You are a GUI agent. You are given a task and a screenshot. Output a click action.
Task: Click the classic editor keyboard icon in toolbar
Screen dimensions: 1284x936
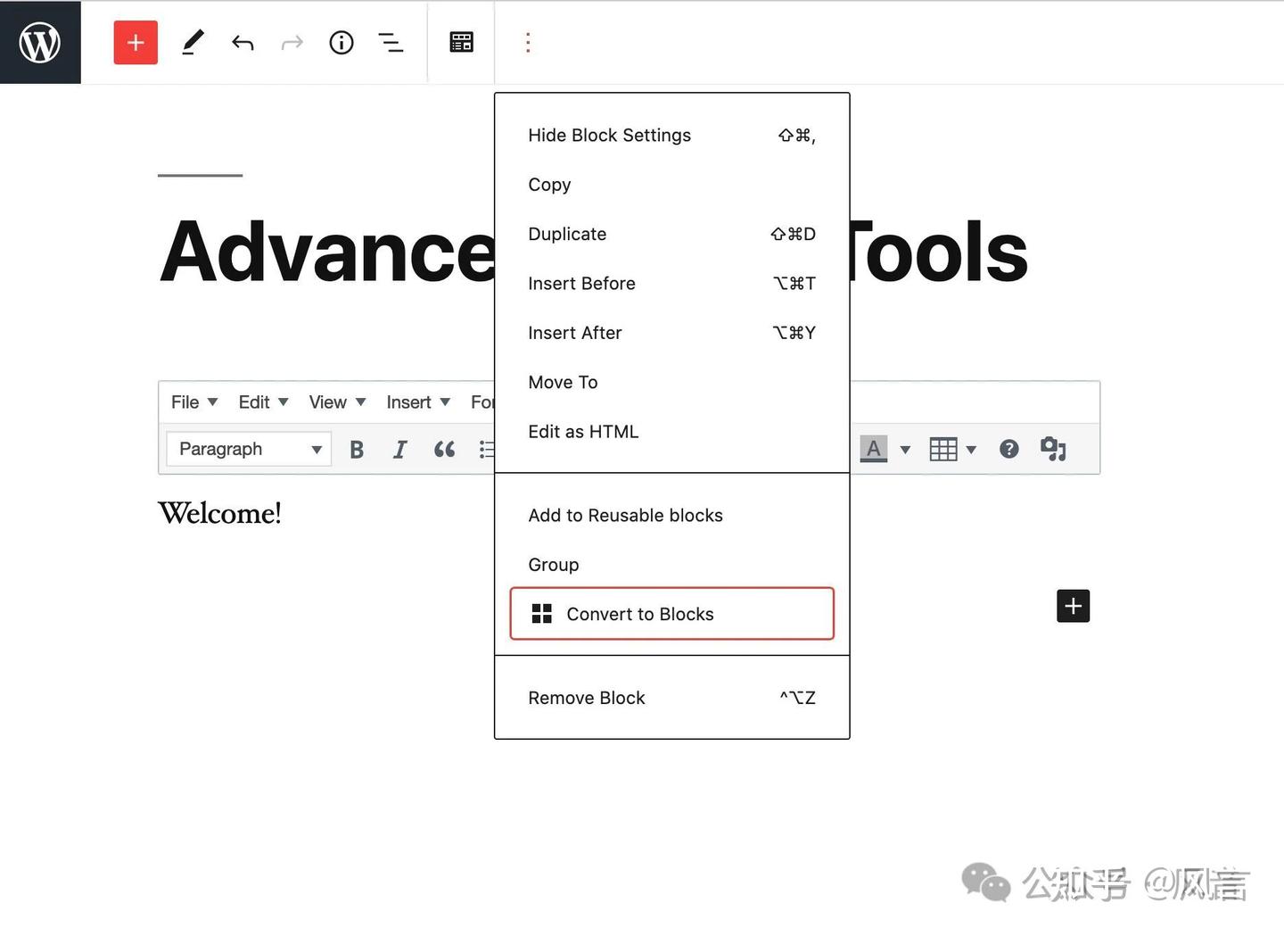coord(461,42)
